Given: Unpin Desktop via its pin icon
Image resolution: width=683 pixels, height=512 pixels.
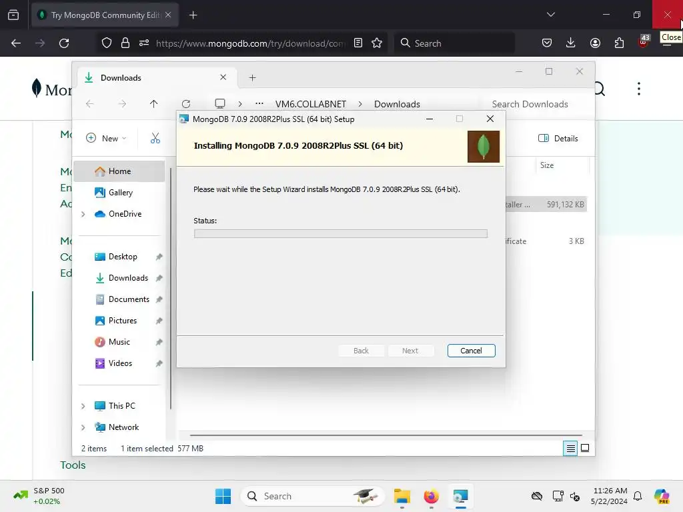Looking at the screenshot, I should (159, 257).
